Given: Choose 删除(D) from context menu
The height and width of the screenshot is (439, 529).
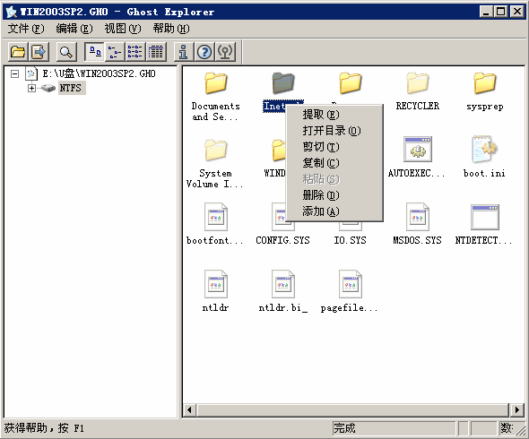Looking at the screenshot, I should pyautogui.click(x=334, y=195).
